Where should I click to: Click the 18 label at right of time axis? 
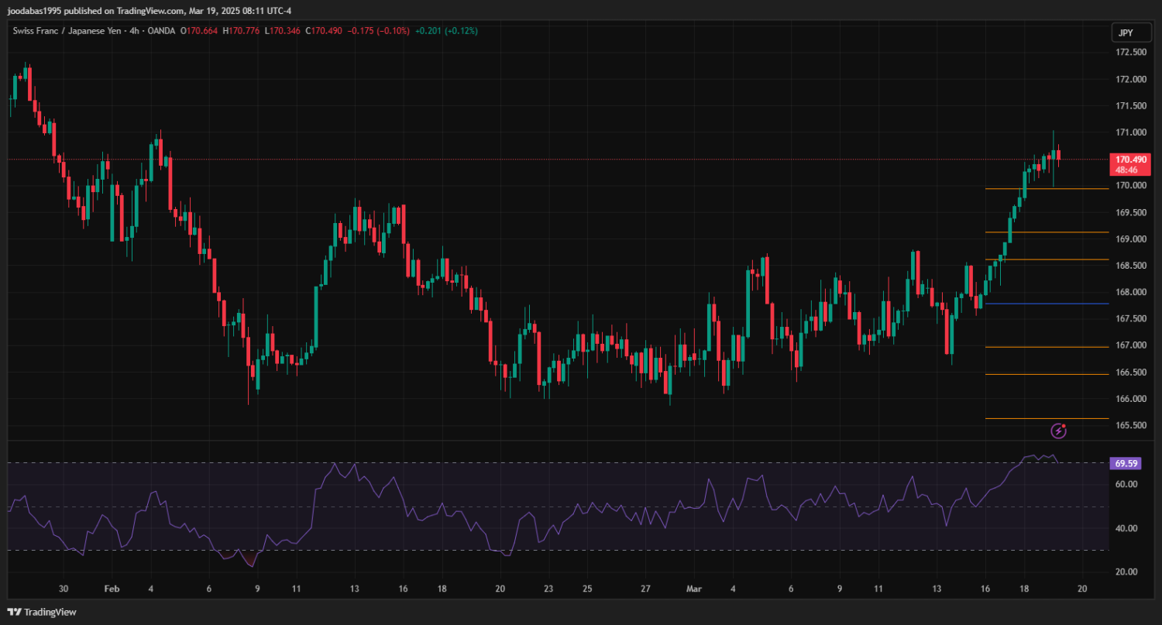[x=1023, y=589]
